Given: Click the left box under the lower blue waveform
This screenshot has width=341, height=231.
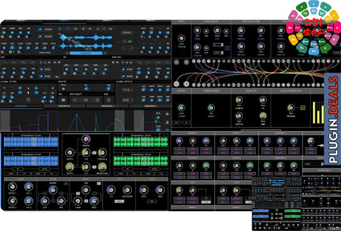Looking at the screenshot, I should pos(18,169).
